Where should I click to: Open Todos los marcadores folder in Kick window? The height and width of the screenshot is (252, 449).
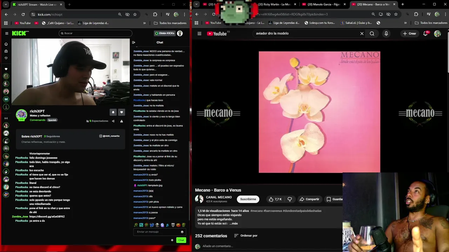click(170, 23)
